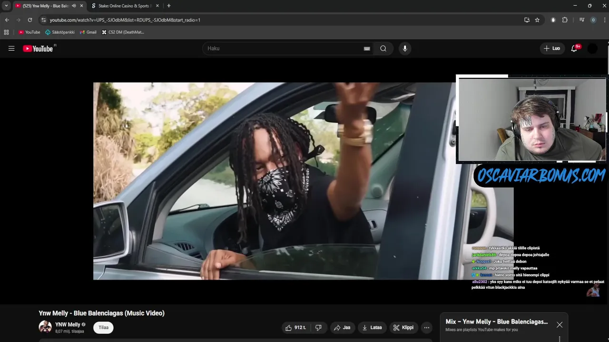
Task: Bookmark this page with the star
Action: click(537, 20)
